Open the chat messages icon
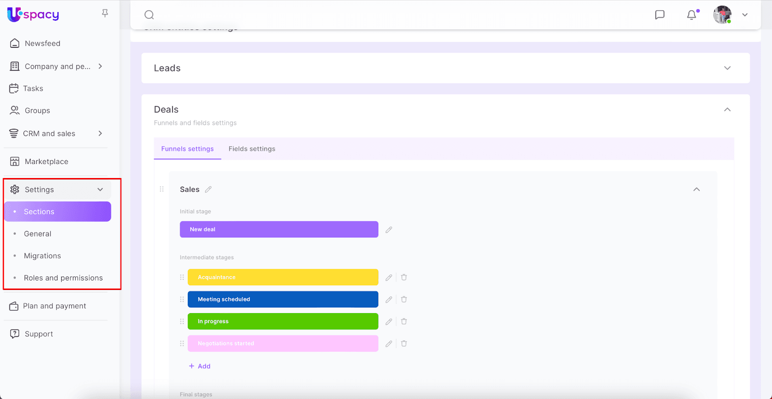The height and width of the screenshot is (399, 772). (x=660, y=15)
